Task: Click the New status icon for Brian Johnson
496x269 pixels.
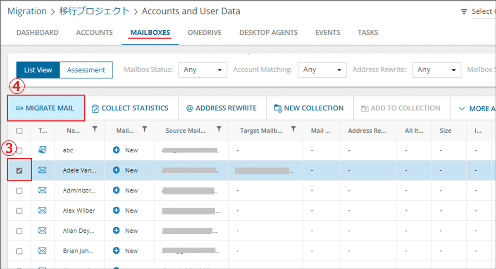Action: 116,250
